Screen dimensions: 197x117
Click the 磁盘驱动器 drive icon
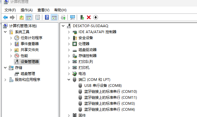[x=75, y=50]
